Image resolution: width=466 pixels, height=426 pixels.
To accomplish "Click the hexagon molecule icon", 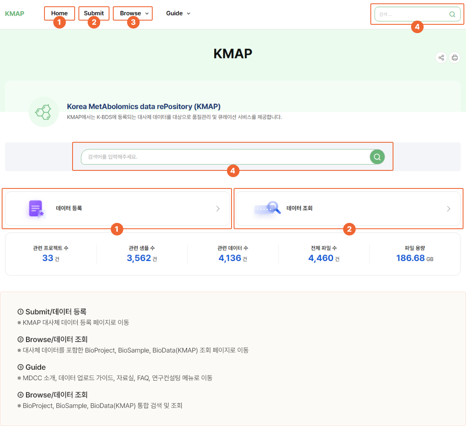I will [44, 112].
